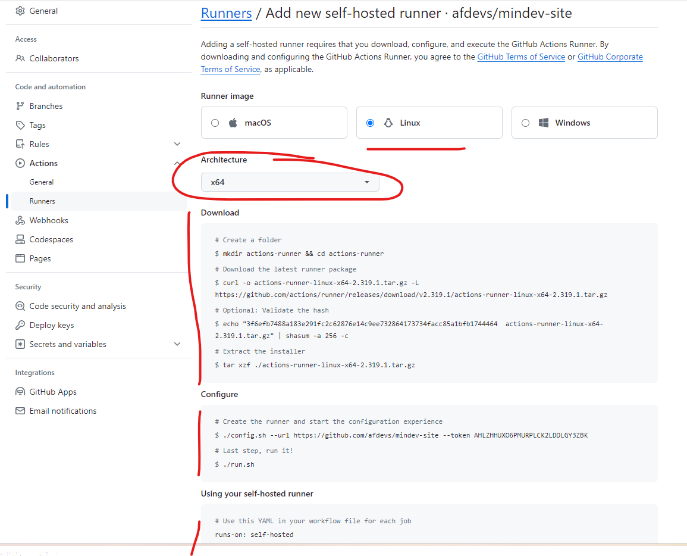
Task: Click the Webhooks icon
Action: (x=20, y=221)
